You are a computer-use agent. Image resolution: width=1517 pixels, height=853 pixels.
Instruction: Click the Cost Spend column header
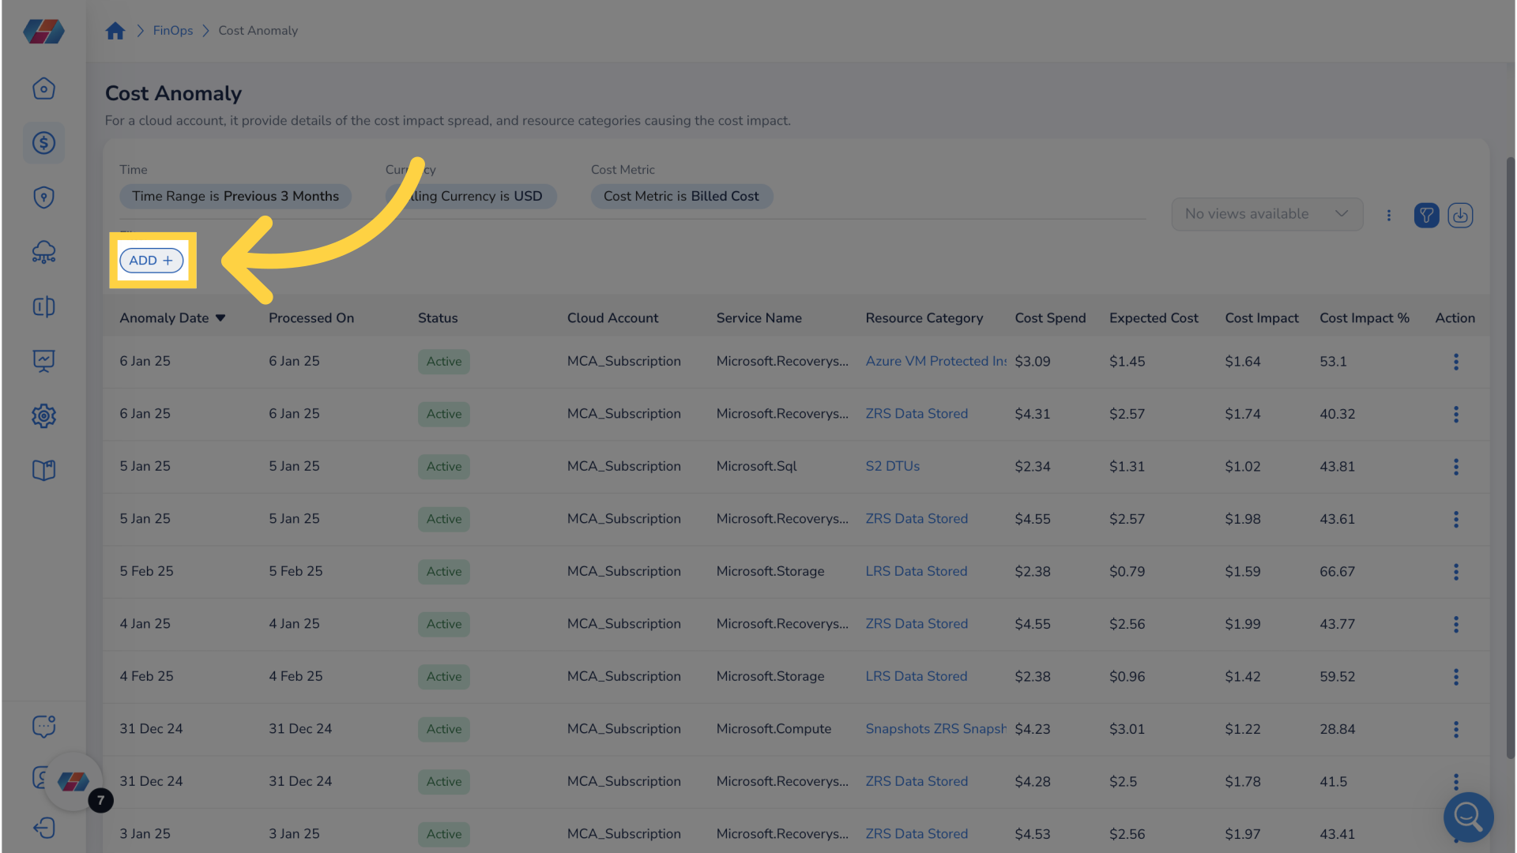(1050, 318)
